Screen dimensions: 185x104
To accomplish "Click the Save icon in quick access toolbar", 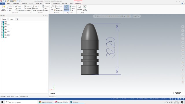I will (5, 1).
